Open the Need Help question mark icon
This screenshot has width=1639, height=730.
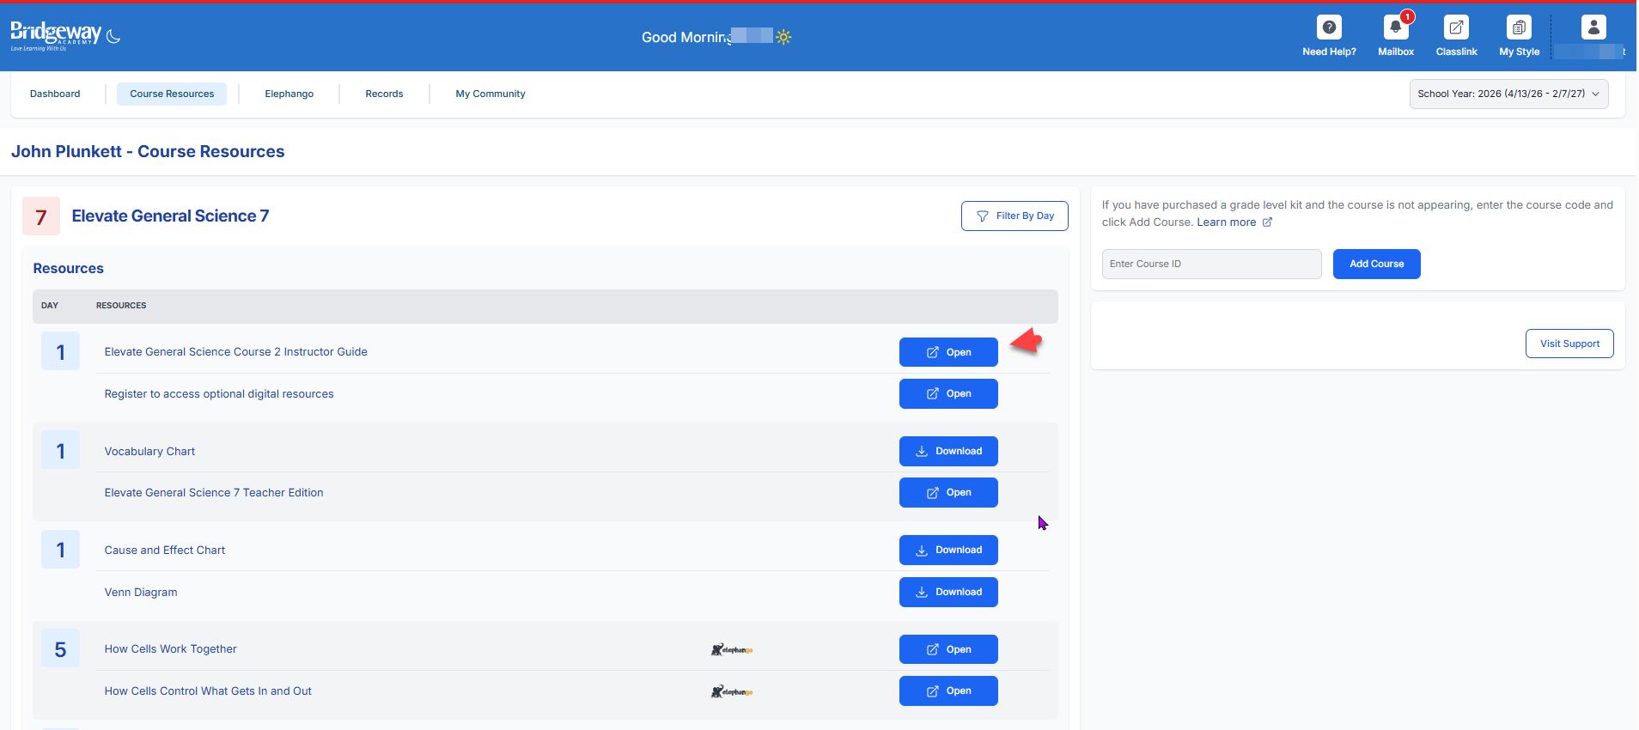[1329, 27]
